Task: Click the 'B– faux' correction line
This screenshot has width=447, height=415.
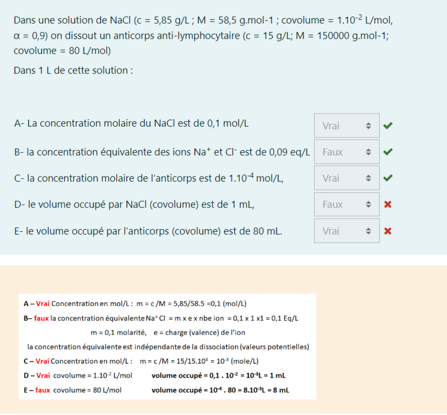Action: point(161,318)
